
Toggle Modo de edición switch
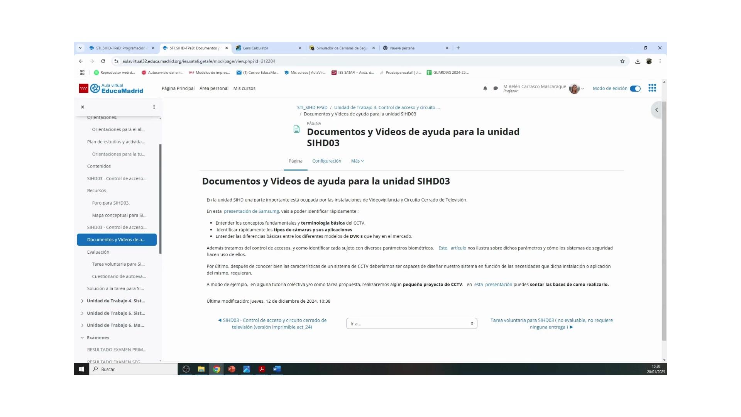(x=635, y=88)
